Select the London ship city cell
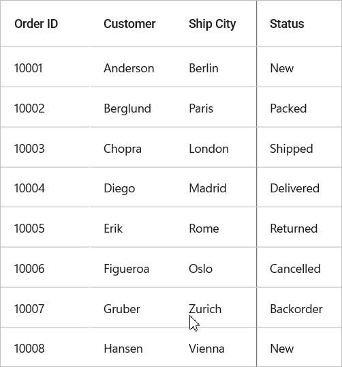 pyautogui.click(x=215, y=147)
